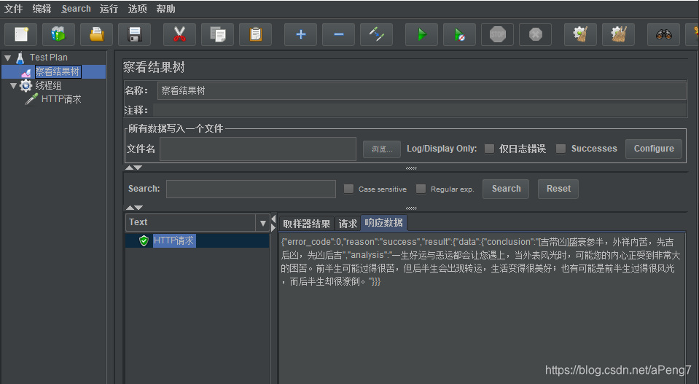
Task: Open the 编辑 menu
Action: tap(42, 9)
